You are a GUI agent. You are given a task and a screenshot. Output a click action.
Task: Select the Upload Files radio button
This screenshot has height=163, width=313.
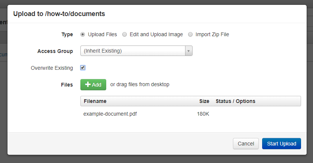pos(83,34)
